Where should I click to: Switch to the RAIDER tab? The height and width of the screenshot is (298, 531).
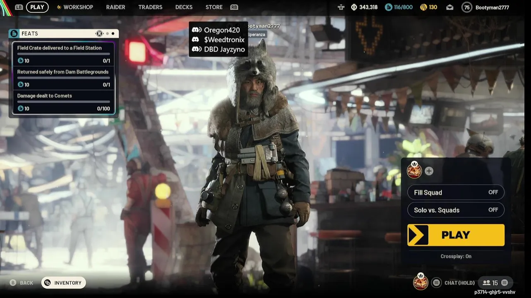coord(115,7)
